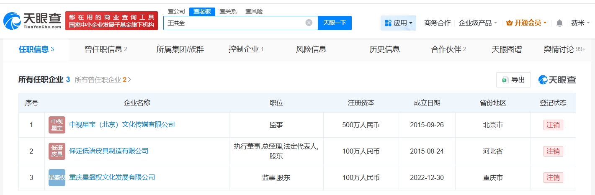
Task: Clear the search box with X icon
Action: pyautogui.click(x=309, y=23)
